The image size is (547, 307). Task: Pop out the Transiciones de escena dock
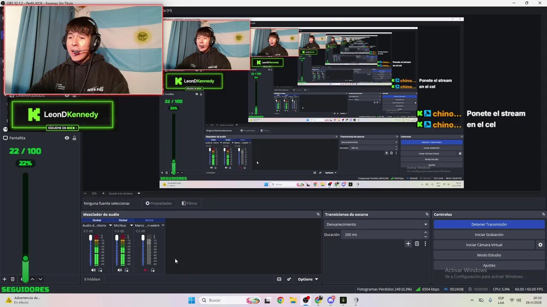tap(427, 214)
